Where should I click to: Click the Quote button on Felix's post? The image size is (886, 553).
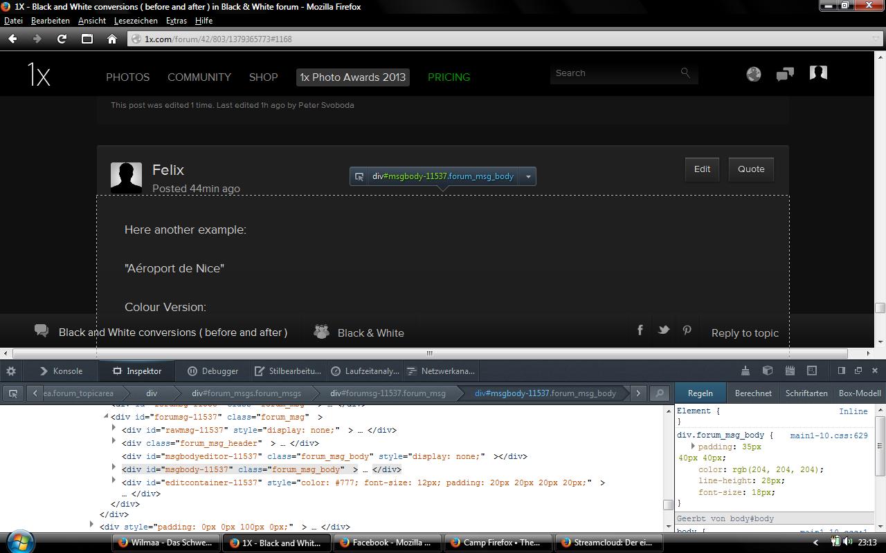pyautogui.click(x=751, y=169)
